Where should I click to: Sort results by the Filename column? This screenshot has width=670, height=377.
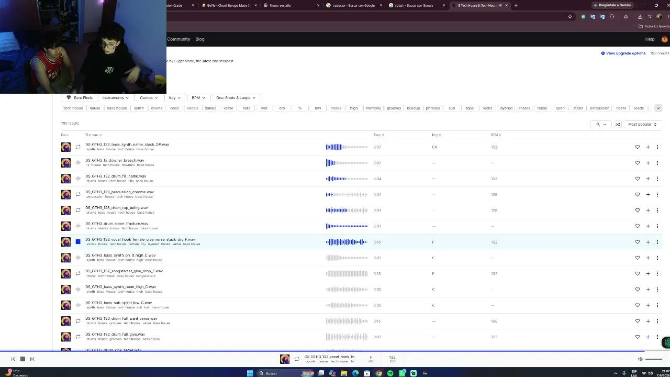click(x=93, y=135)
